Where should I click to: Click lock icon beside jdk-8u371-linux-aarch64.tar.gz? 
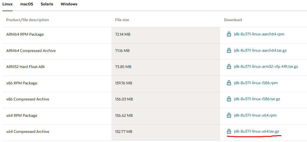point(228,50)
